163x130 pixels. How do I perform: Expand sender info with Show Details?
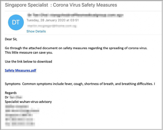pos(36,31)
